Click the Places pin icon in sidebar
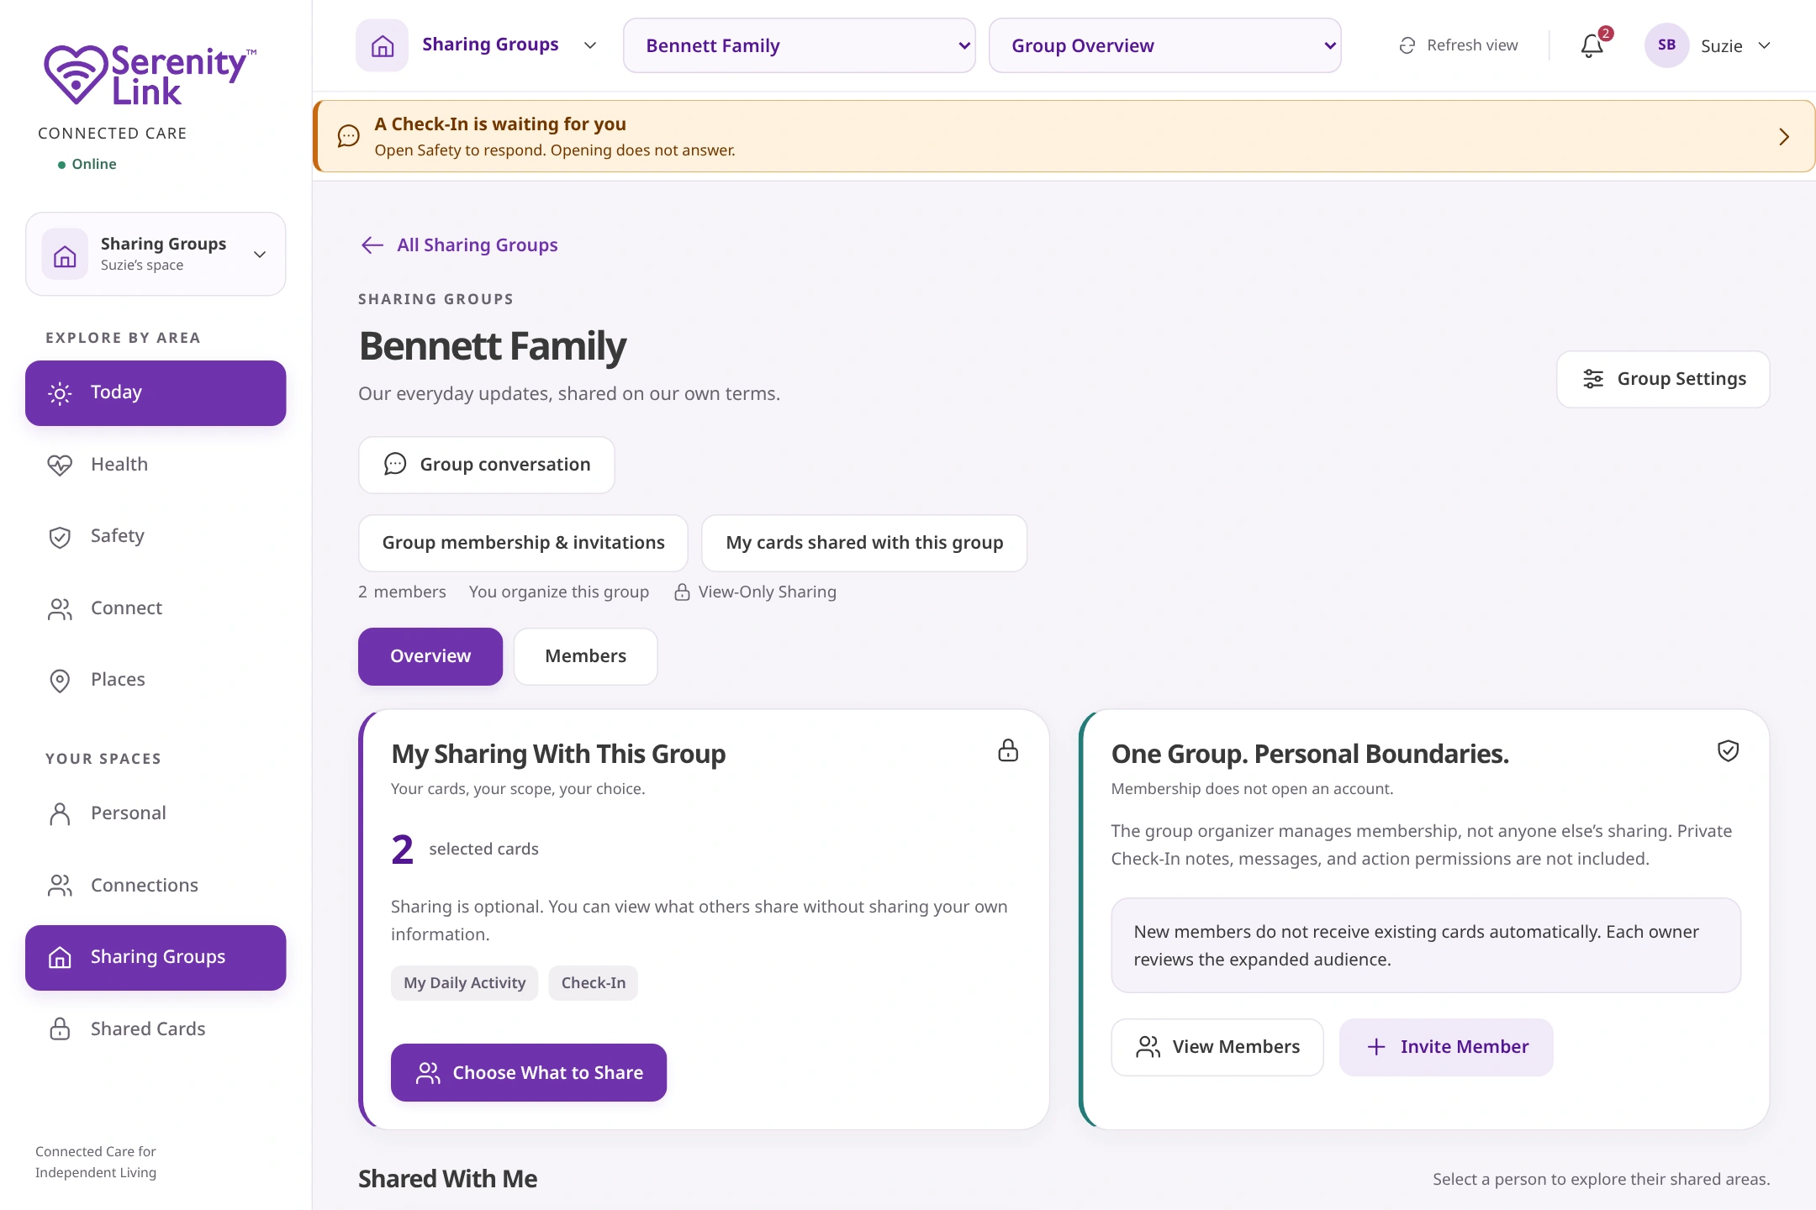The image size is (1816, 1210). pyautogui.click(x=60, y=680)
